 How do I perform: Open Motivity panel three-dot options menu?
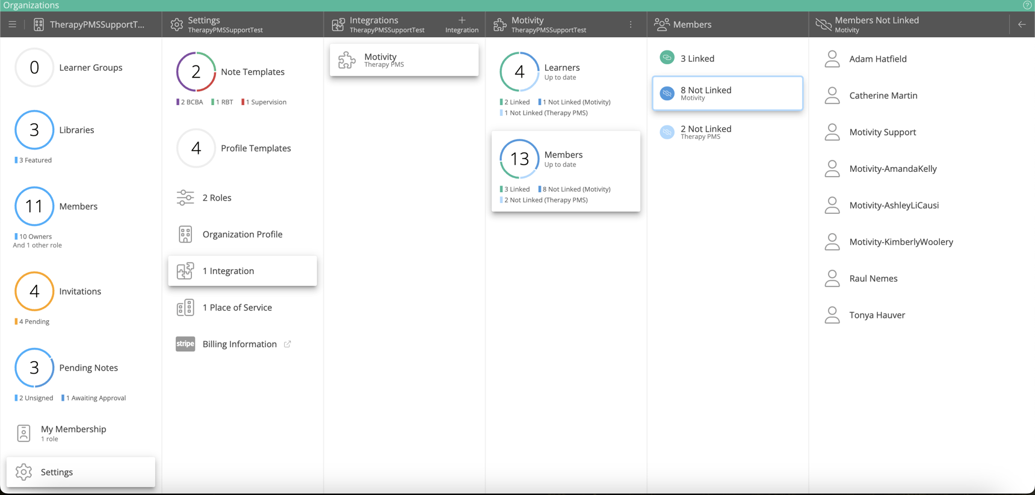631,25
